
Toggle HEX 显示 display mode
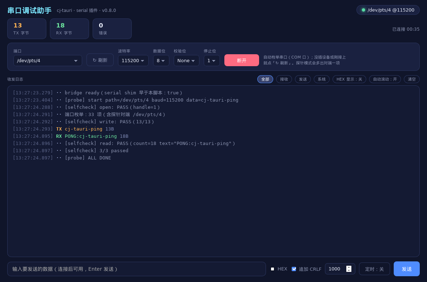350,79
